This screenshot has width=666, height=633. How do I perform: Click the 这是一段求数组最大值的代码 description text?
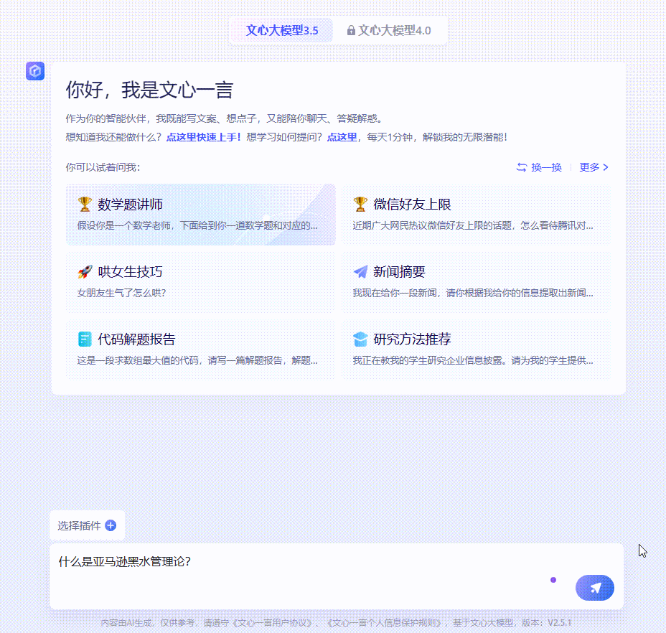[x=197, y=361]
